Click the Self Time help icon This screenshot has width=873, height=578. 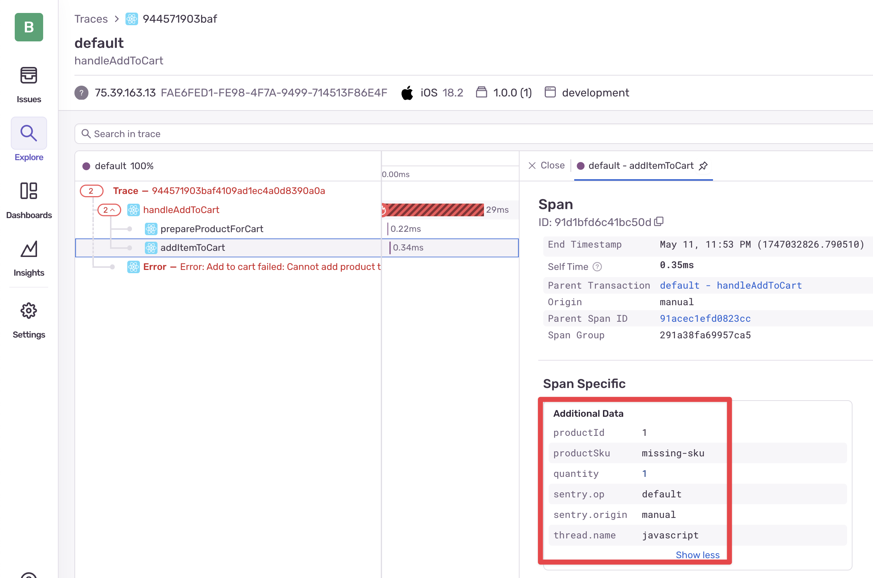click(597, 267)
